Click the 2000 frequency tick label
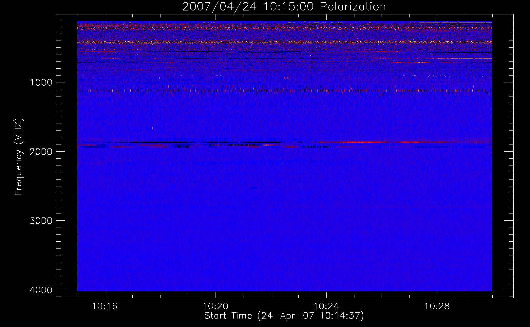The width and height of the screenshot is (530, 327). tap(41, 152)
